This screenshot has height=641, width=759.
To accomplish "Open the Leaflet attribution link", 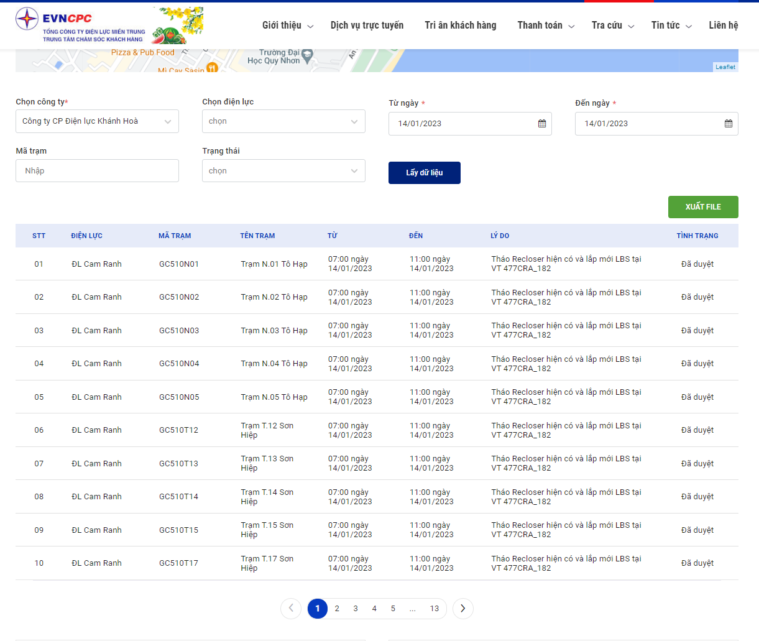I will click(x=725, y=67).
